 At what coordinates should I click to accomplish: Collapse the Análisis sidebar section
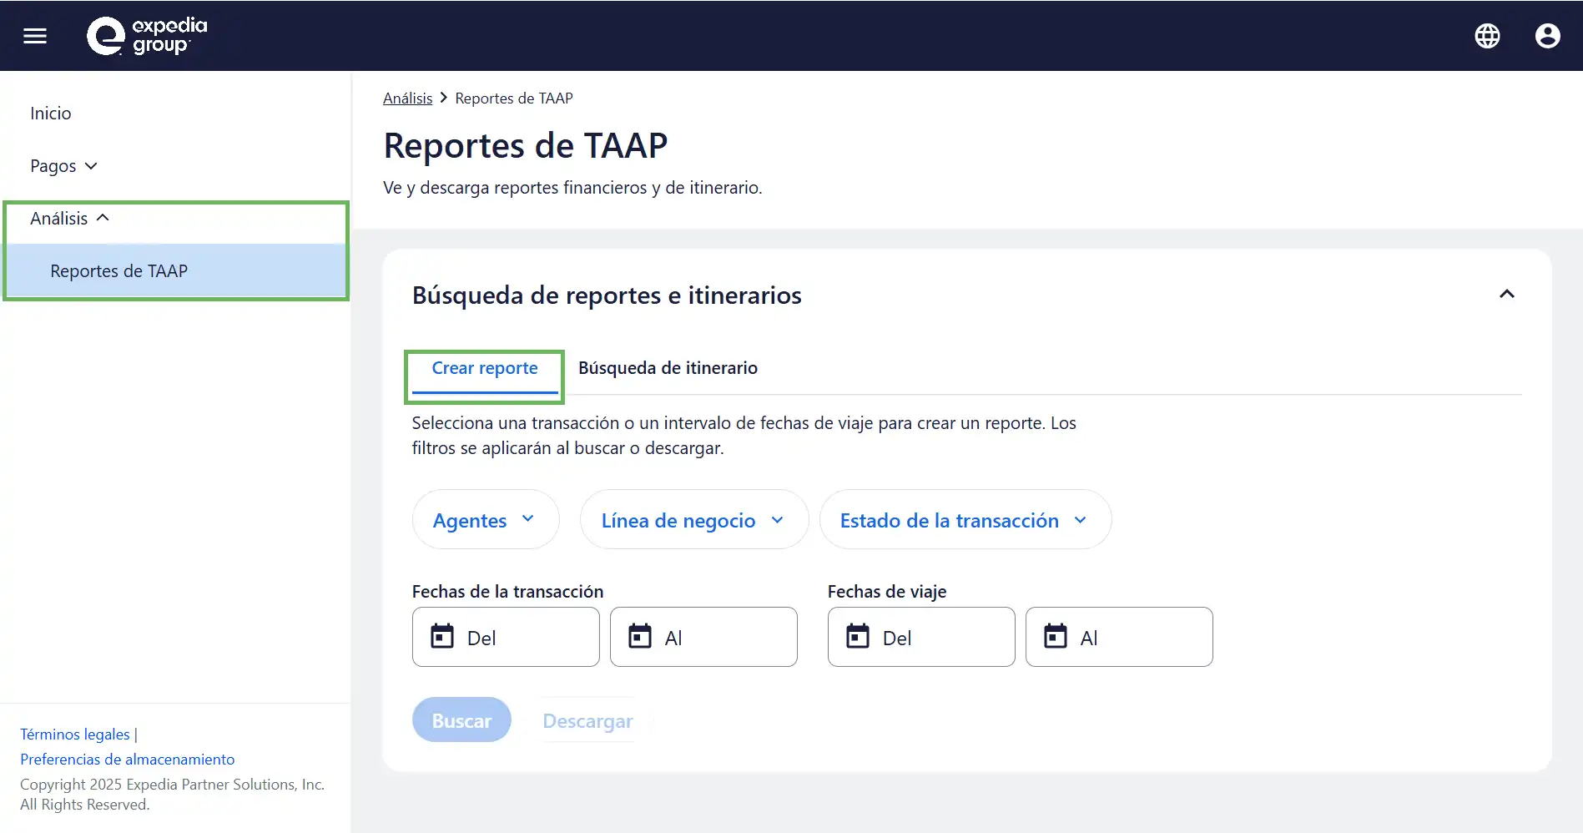70,219
